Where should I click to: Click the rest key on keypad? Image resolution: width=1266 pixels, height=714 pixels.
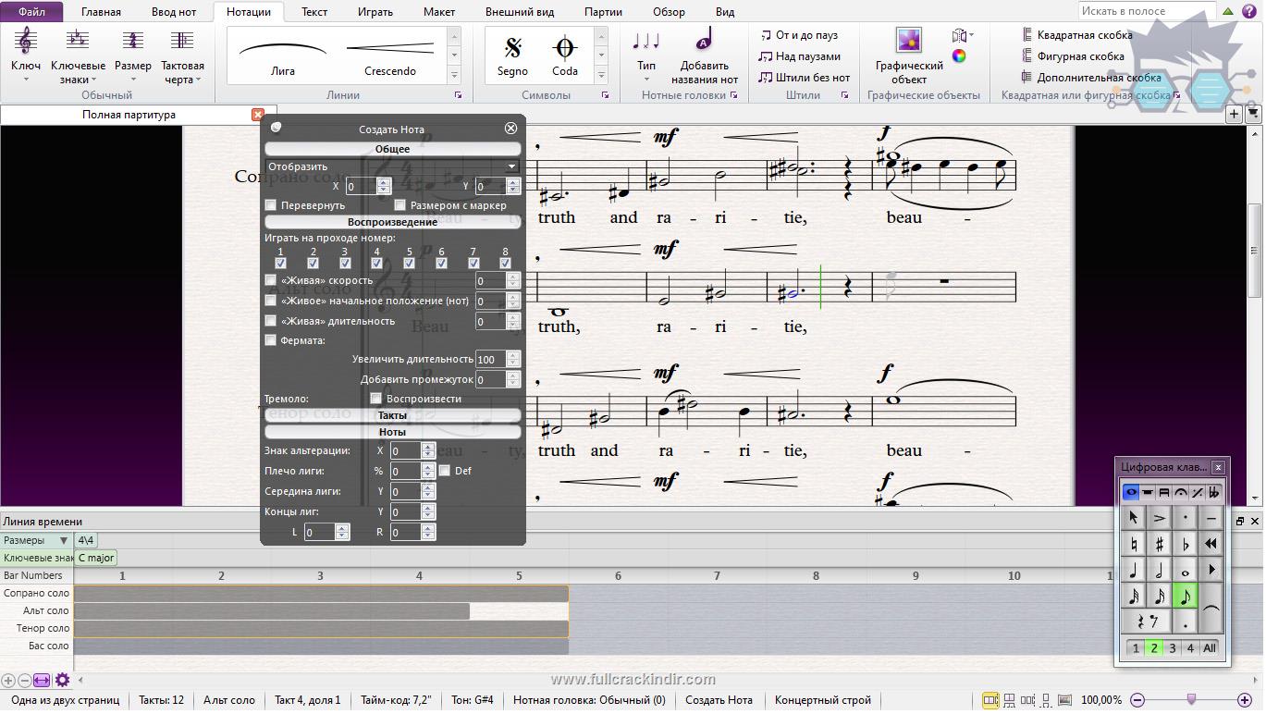(1147, 622)
